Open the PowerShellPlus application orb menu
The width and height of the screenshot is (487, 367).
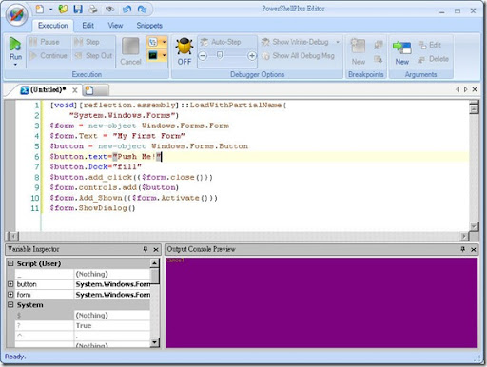click(17, 15)
